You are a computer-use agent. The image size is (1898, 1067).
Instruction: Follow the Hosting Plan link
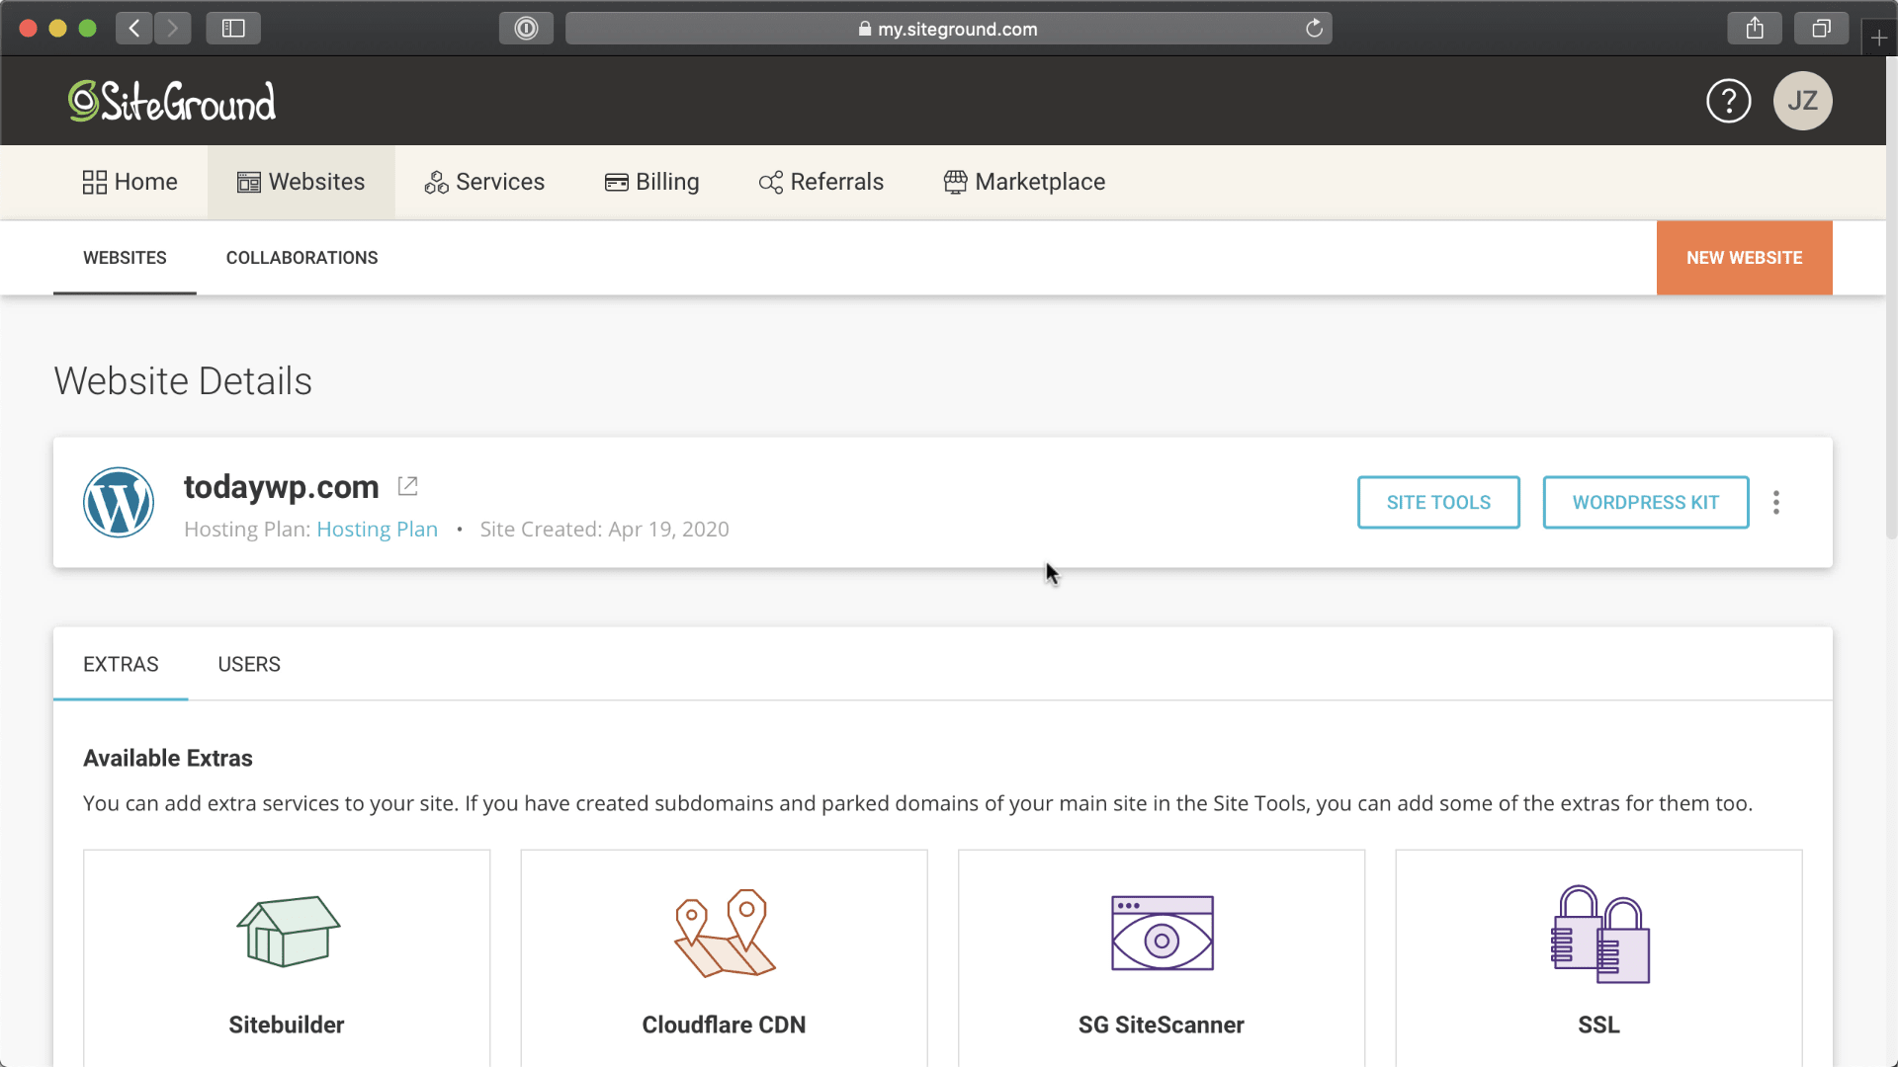377,530
